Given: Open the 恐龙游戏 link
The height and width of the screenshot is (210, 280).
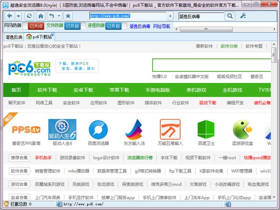Looking at the screenshot, I should pyautogui.click(x=105, y=184).
